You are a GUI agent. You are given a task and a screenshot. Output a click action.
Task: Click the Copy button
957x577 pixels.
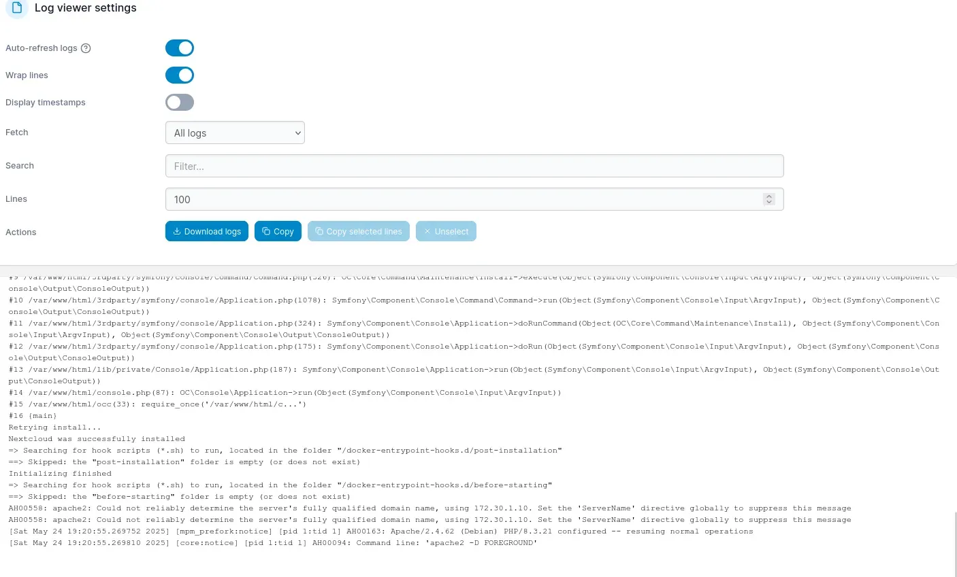tap(278, 231)
